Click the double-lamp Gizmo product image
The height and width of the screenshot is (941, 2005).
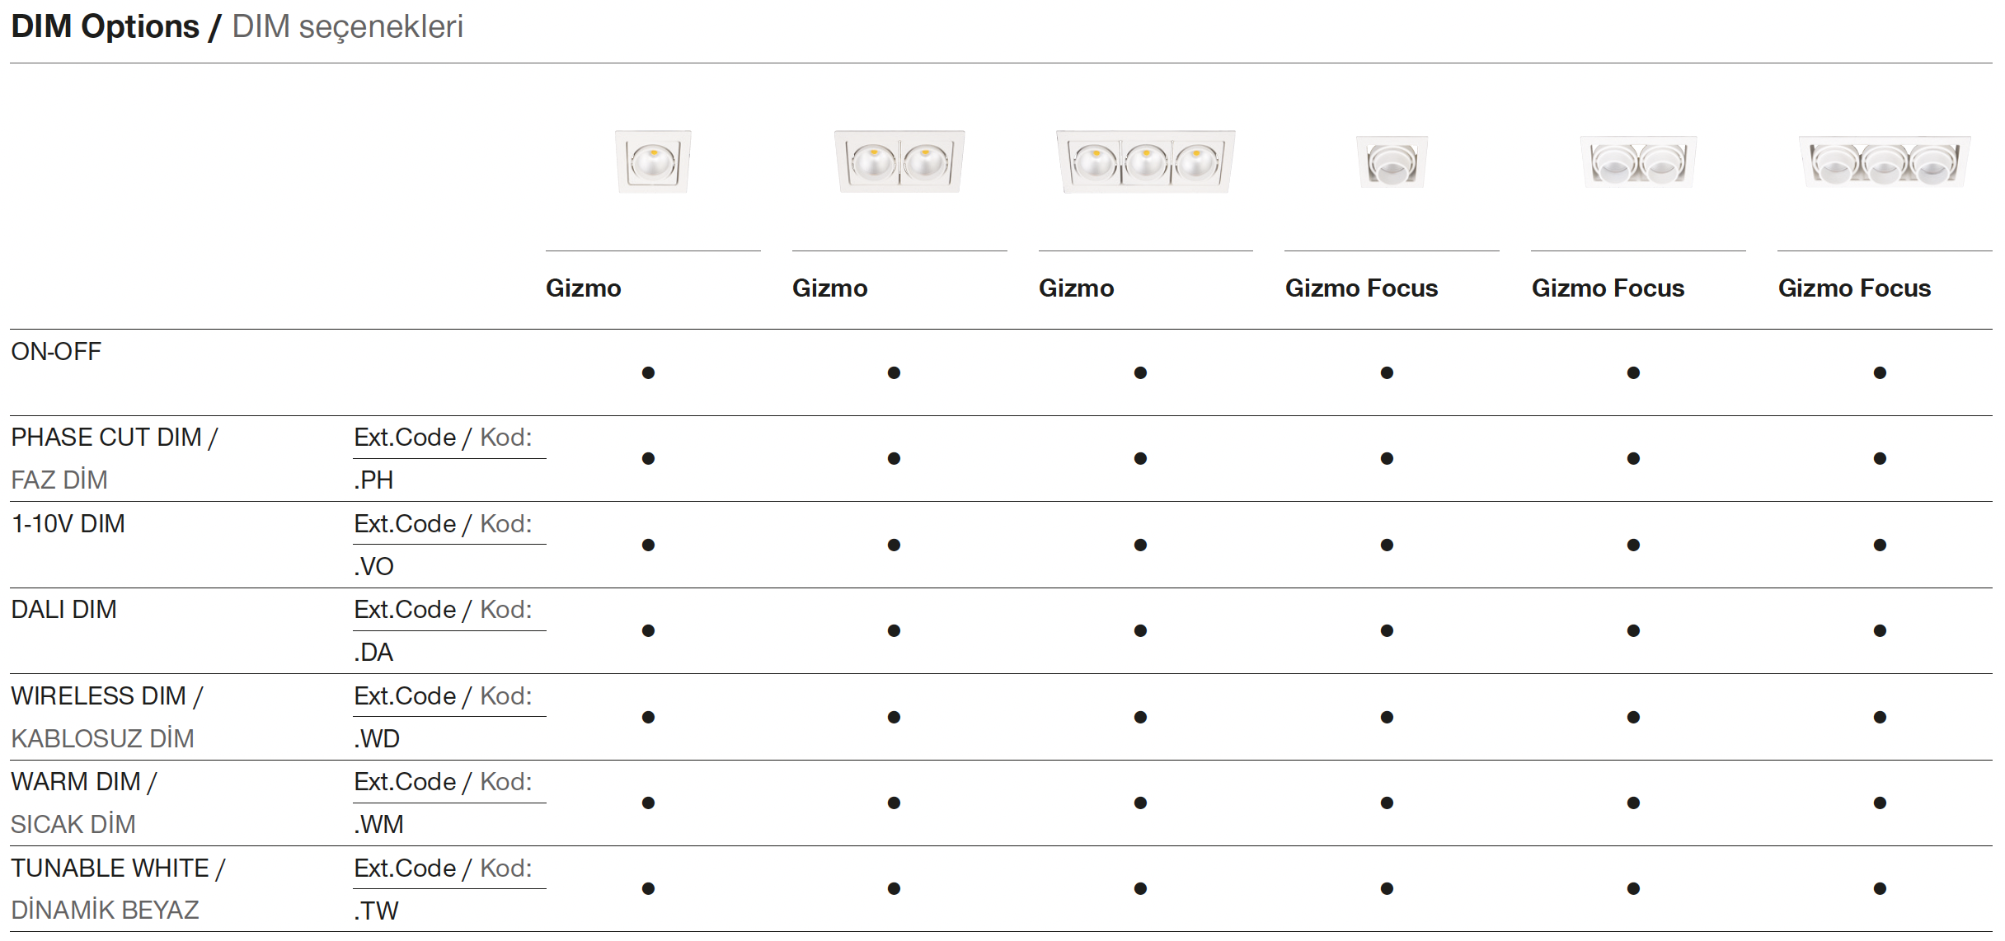tap(899, 162)
